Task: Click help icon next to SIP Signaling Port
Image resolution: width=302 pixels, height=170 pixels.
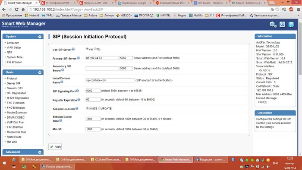Action: [77, 91]
